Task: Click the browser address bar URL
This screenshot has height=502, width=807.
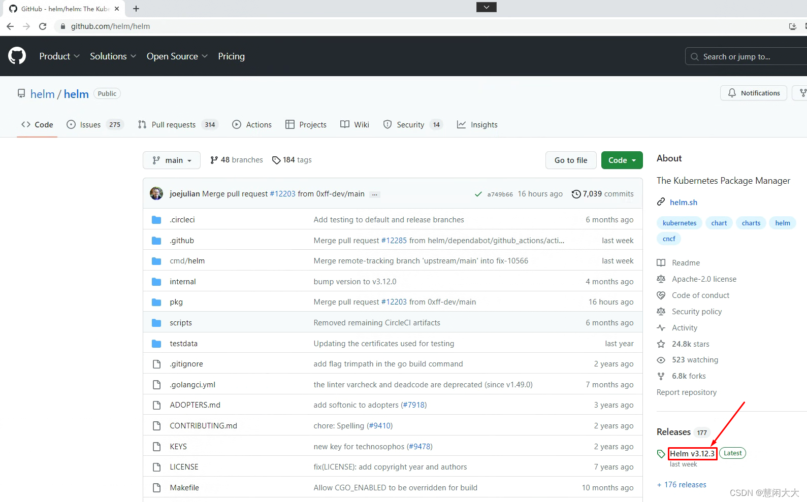Action: tap(110, 26)
